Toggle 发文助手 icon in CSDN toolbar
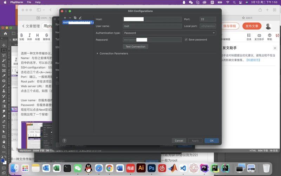This screenshot has height=176, width=281. [259, 37]
